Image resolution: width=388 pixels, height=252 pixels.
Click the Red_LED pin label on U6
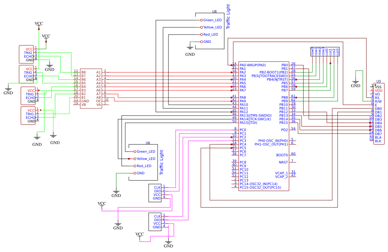point(144,166)
